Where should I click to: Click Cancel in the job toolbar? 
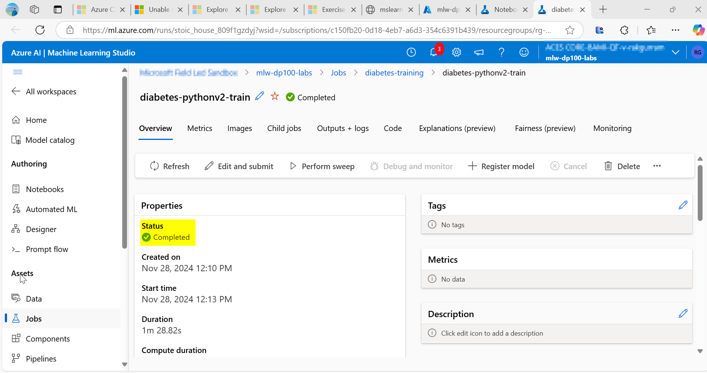tap(568, 166)
